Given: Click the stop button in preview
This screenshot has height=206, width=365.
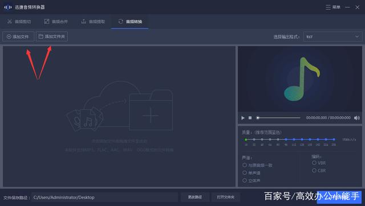Looking at the screenshot, I should 250,118.
